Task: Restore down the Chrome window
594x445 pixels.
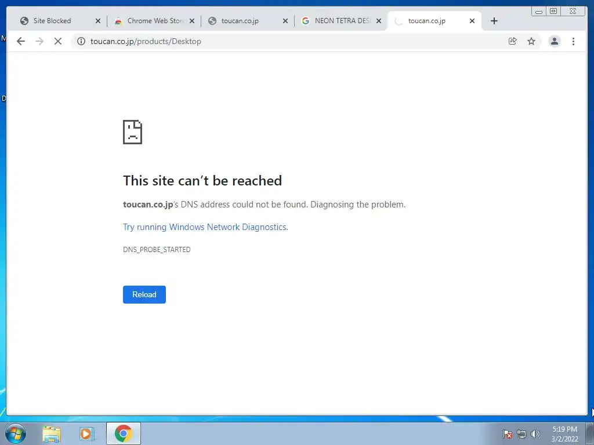Action: pos(553,12)
